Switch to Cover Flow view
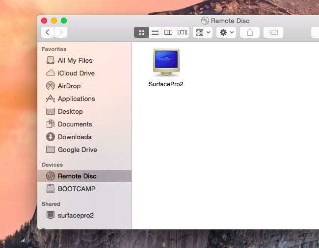Screen dimensions: 319x248 (x=182, y=32)
